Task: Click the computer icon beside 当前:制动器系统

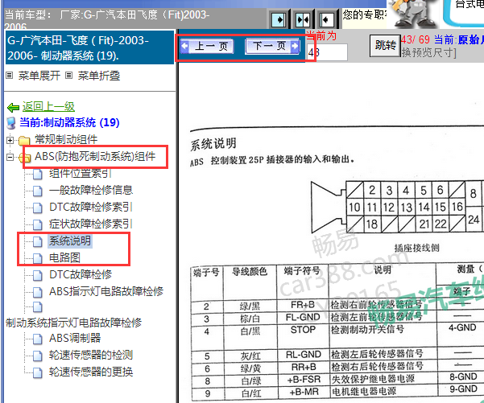Action: point(11,123)
